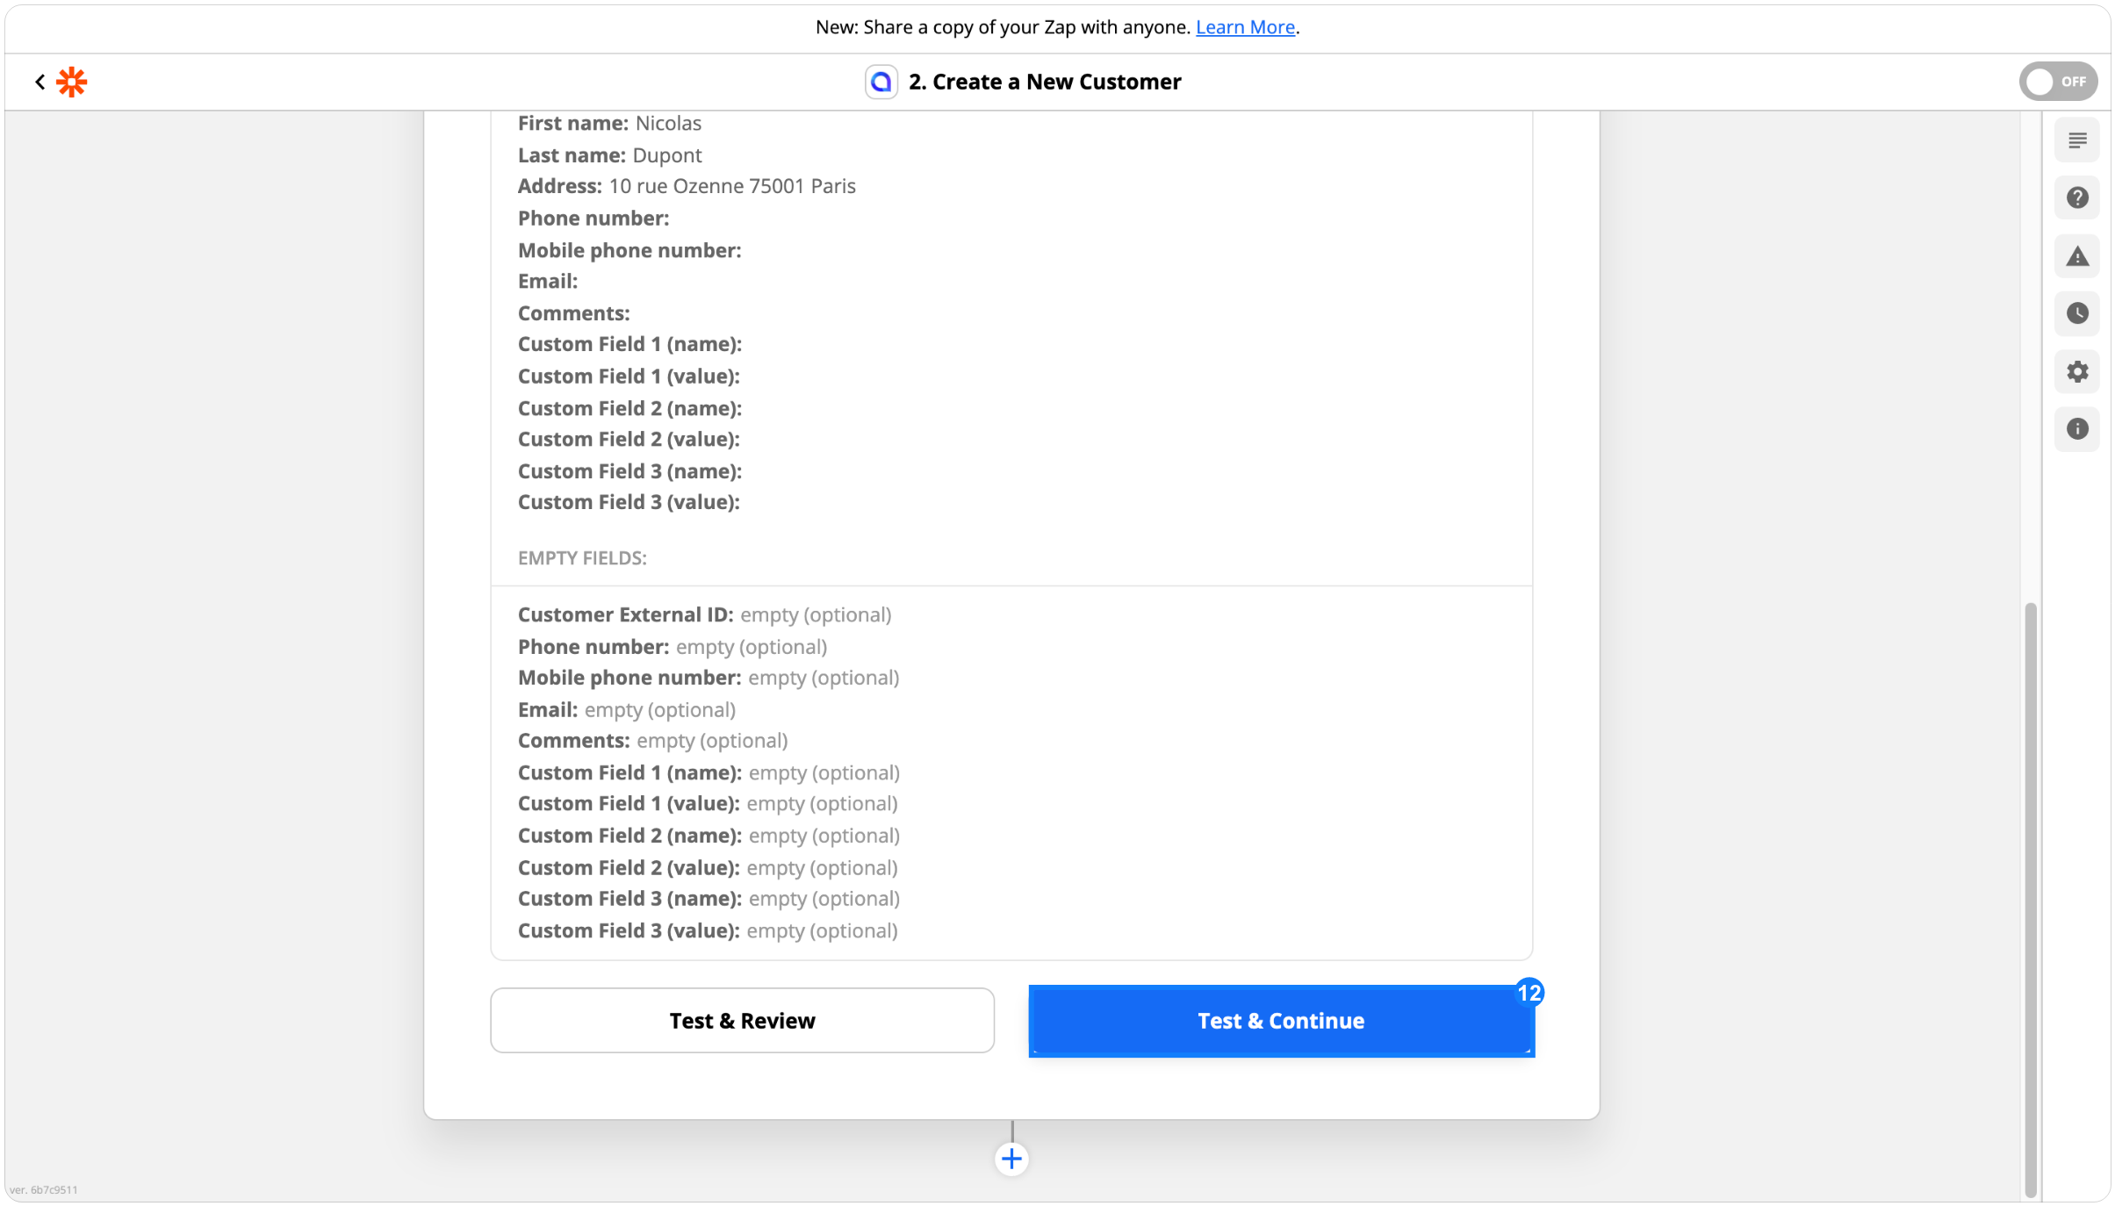The width and height of the screenshot is (2115, 1206).
Task: Open the Zapier home logo
Action: [x=72, y=82]
